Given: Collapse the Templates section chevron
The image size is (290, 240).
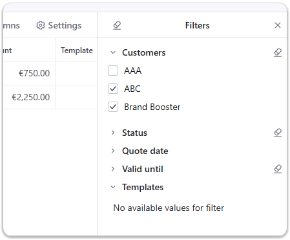Looking at the screenshot, I should (x=113, y=187).
